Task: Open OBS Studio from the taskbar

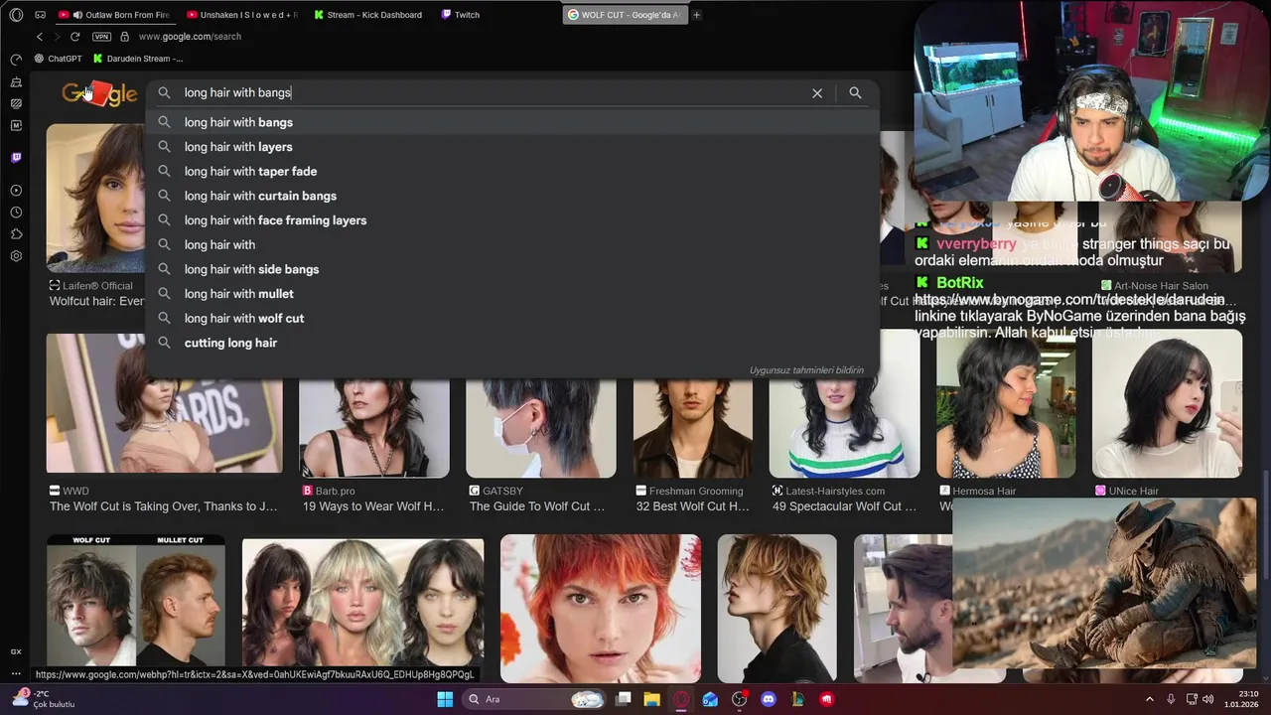Action: click(x=739, y=699)
